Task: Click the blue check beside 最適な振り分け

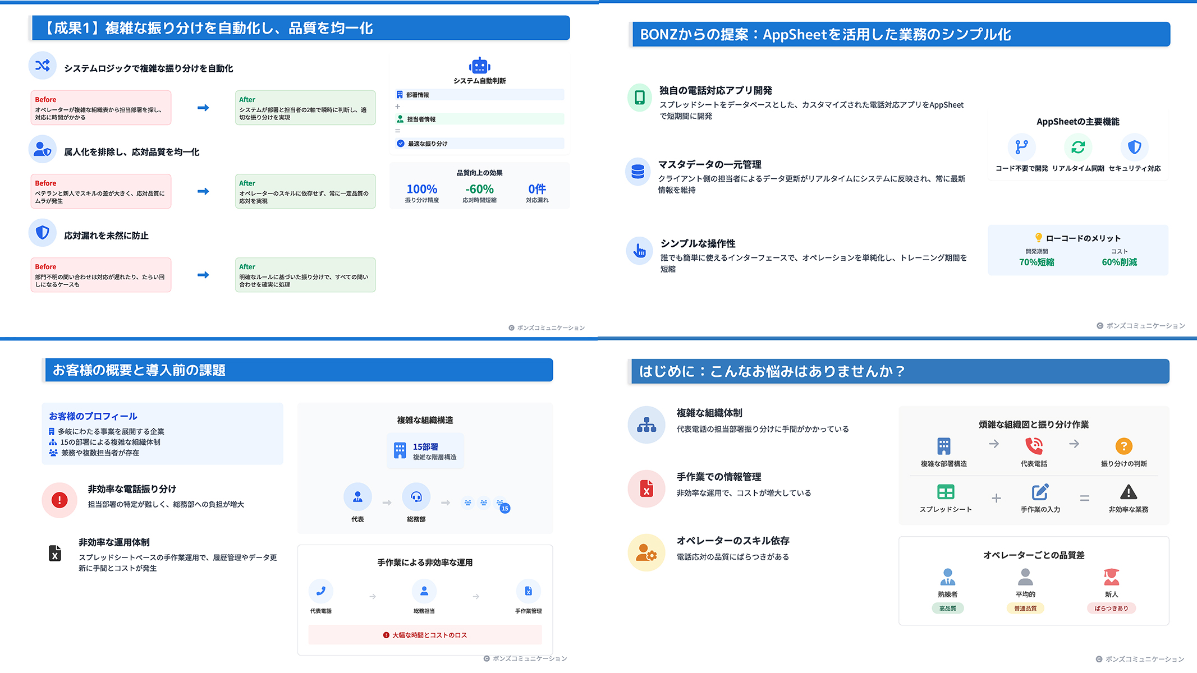Action: point(401,144)
